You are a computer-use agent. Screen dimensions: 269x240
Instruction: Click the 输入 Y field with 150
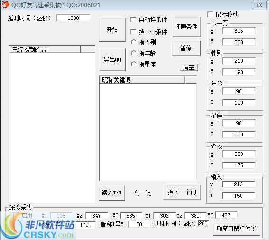[x=238, y=196]
